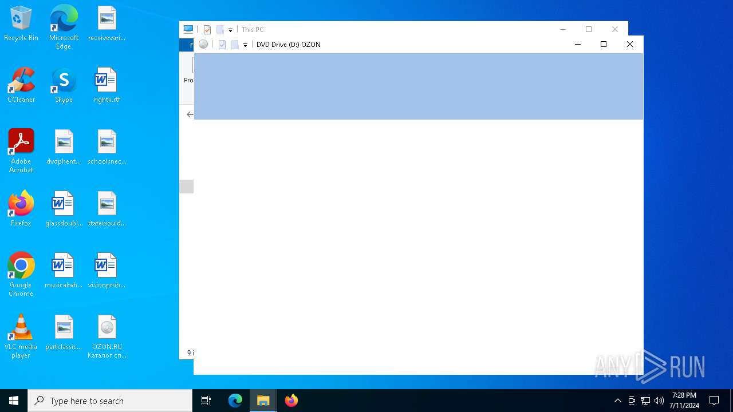733x412 pixels.
Task: Open Customize Quick Access Toolbar dropdown in DVD Drive window
Action: 245,45
